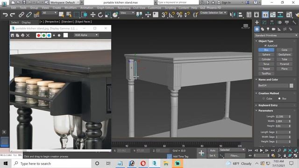Activate the Select and Scale tool
Image resolution: width=299 pixels, height=168 pixels.
point(108,14)
